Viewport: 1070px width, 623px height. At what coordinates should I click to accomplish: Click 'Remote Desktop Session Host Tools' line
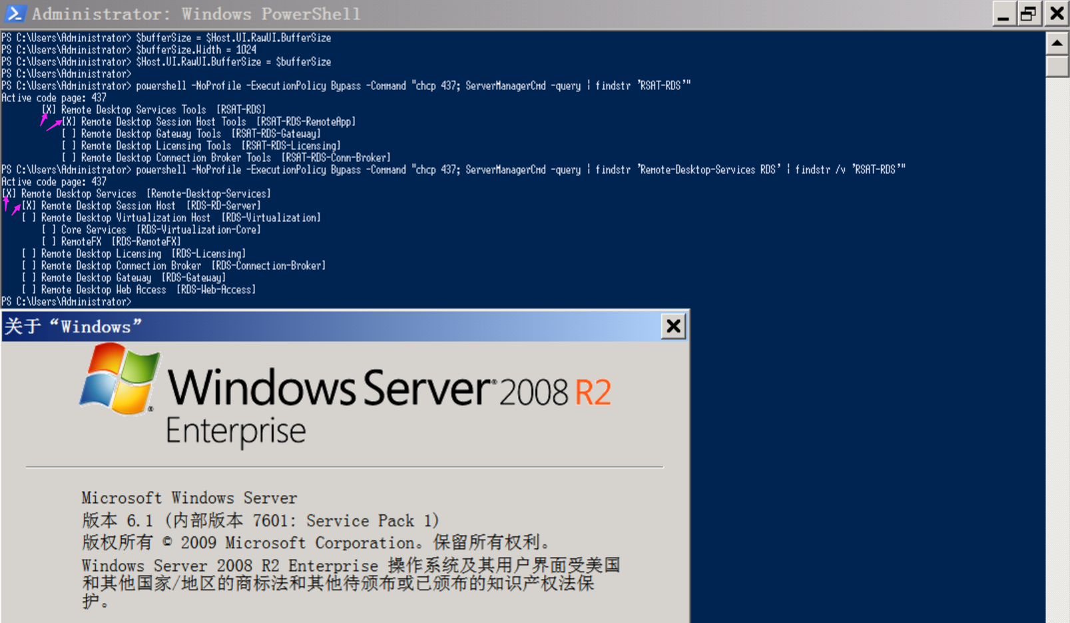pyautogui.click(x=208, y=121)
